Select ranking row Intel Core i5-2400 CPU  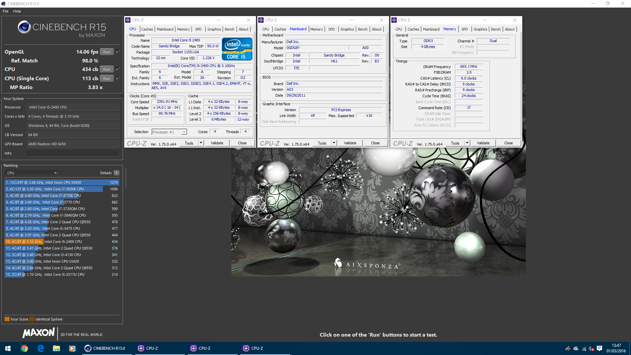click(62, 242)
